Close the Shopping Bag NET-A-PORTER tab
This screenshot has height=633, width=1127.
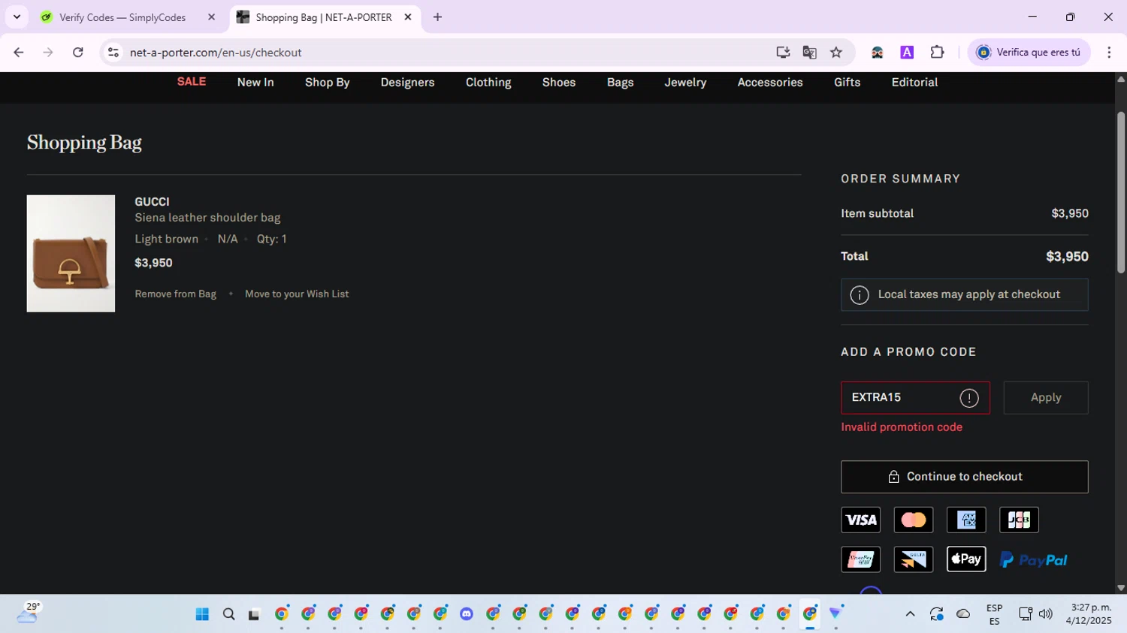(x=408, y=17)
